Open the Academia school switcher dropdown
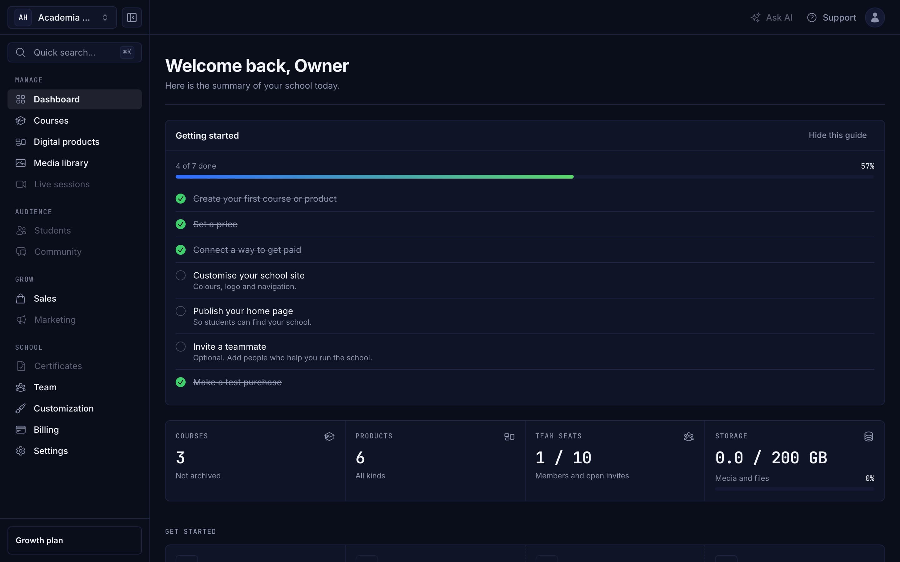The height and width of the screenshot is (562, 900). [62, 17]
